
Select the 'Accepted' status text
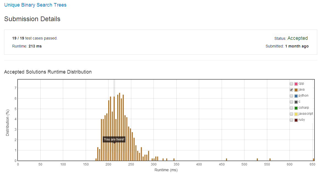point(297,38)
